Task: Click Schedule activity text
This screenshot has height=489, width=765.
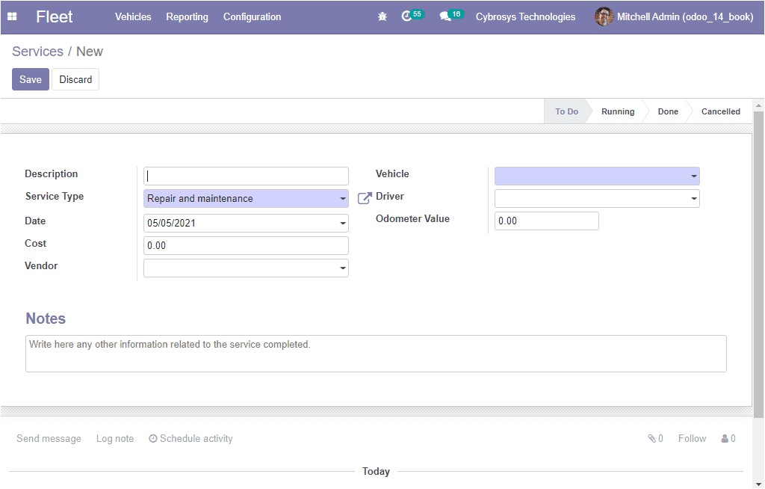Action: pos(196,439)
